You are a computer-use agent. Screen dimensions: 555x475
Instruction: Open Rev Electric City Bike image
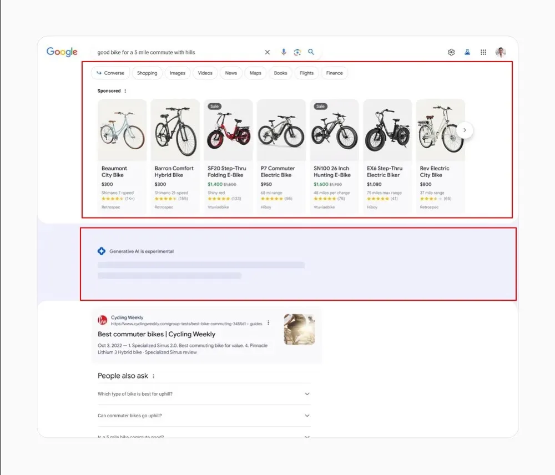pos(440,130)
